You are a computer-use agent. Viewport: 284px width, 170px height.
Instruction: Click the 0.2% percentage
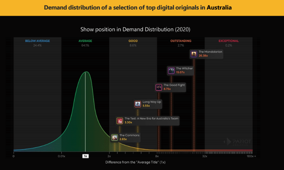(x=229, y=46)
